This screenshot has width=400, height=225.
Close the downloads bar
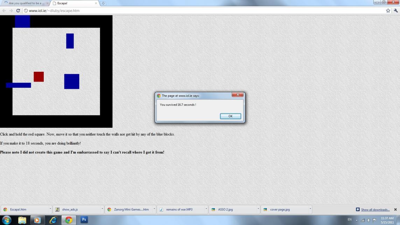click(395, 210)
